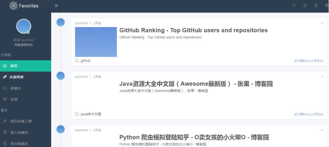Click the home icon beside 首页

coord(5,66)
